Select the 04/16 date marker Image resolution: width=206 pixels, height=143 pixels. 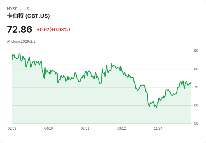tap(48, 129)
